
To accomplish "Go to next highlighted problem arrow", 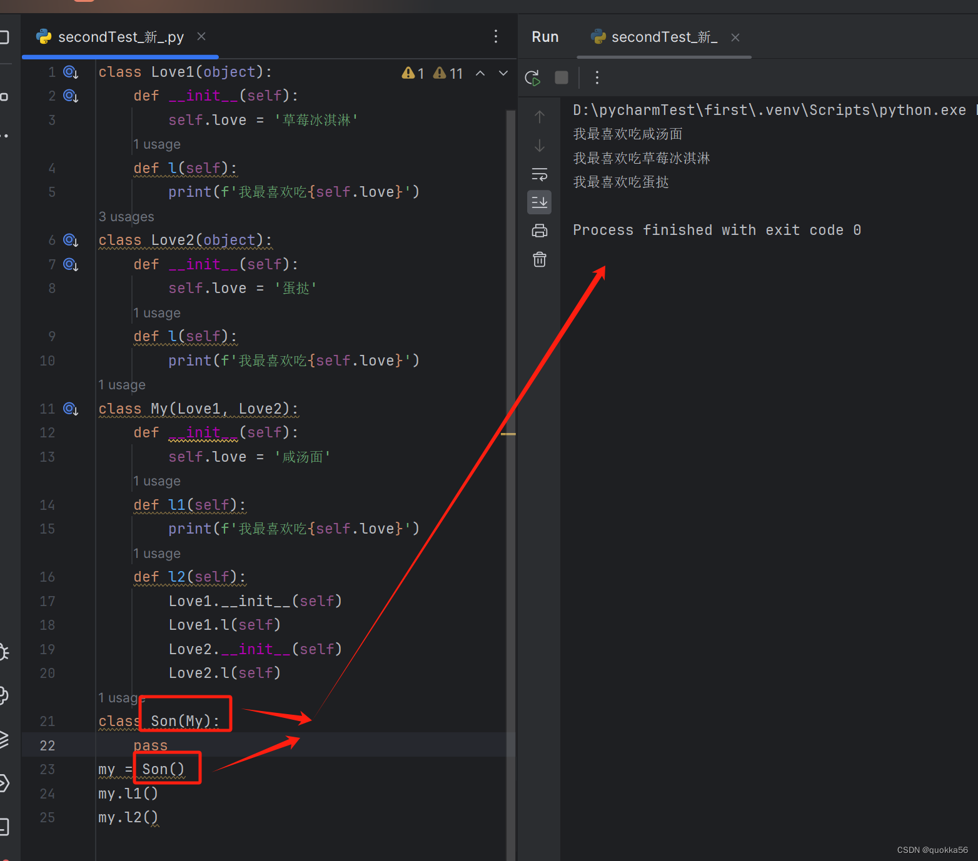I will click(503, 73).
